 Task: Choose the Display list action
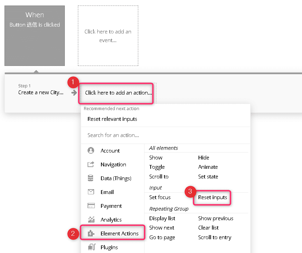click(162, 218)
